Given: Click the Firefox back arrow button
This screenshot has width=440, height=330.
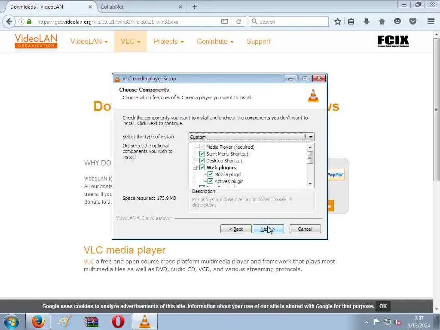Looking at the screenshot, I should tap(9, 21).
